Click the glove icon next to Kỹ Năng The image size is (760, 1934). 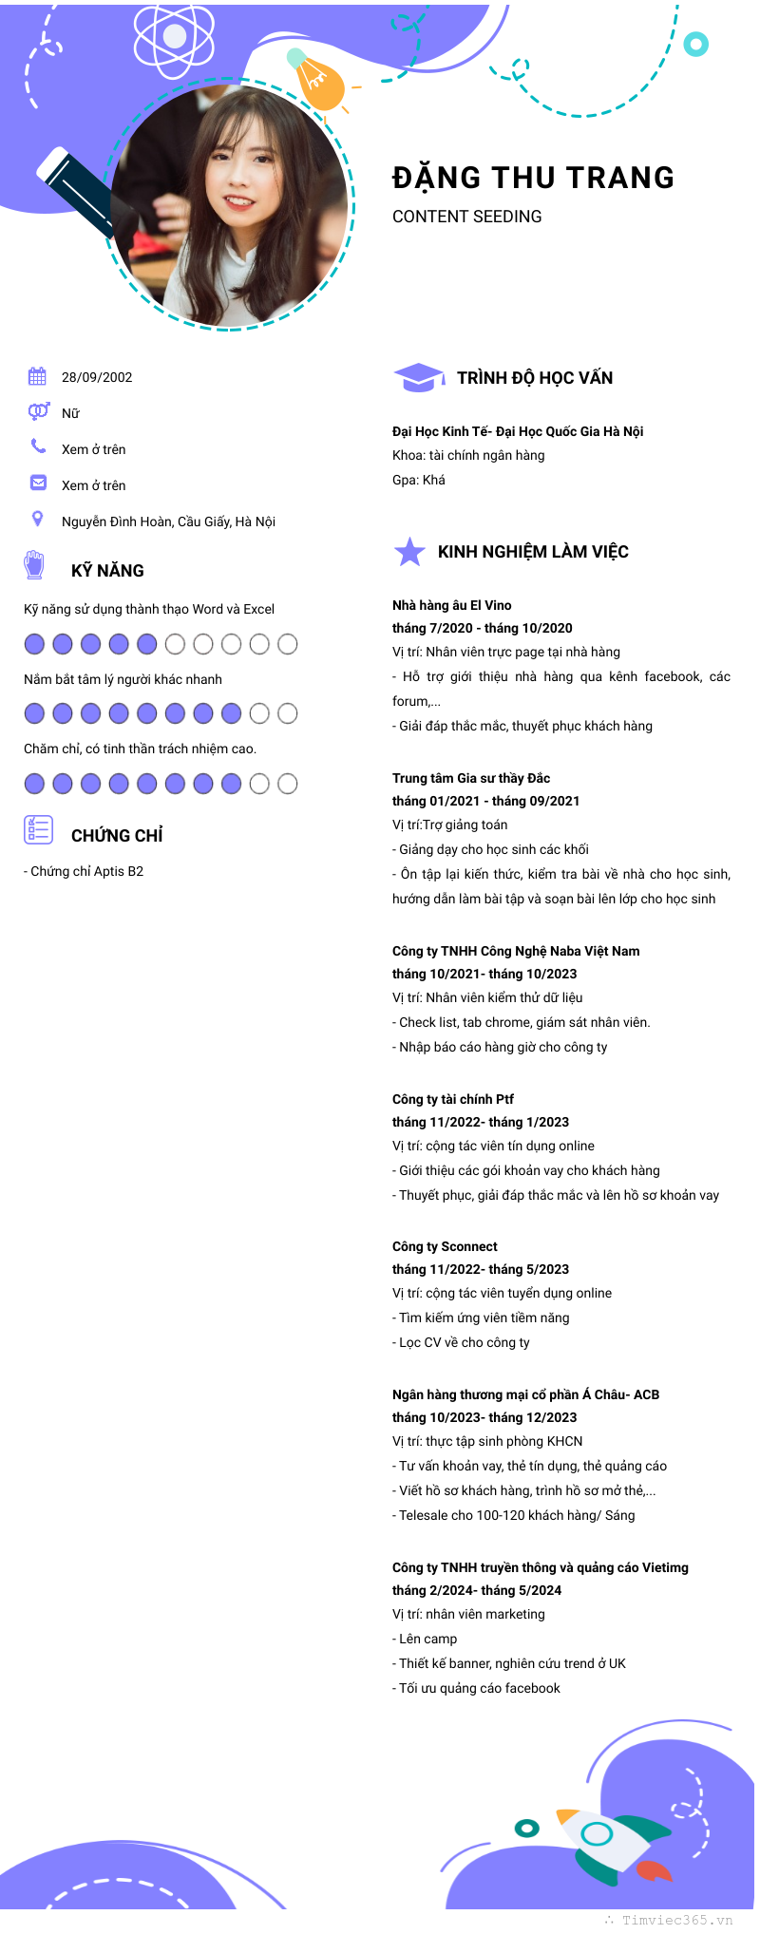34,565
